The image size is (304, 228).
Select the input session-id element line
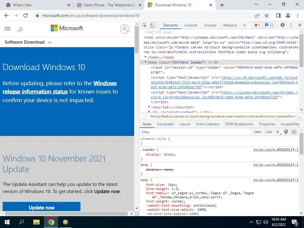(x=224, y=70)
